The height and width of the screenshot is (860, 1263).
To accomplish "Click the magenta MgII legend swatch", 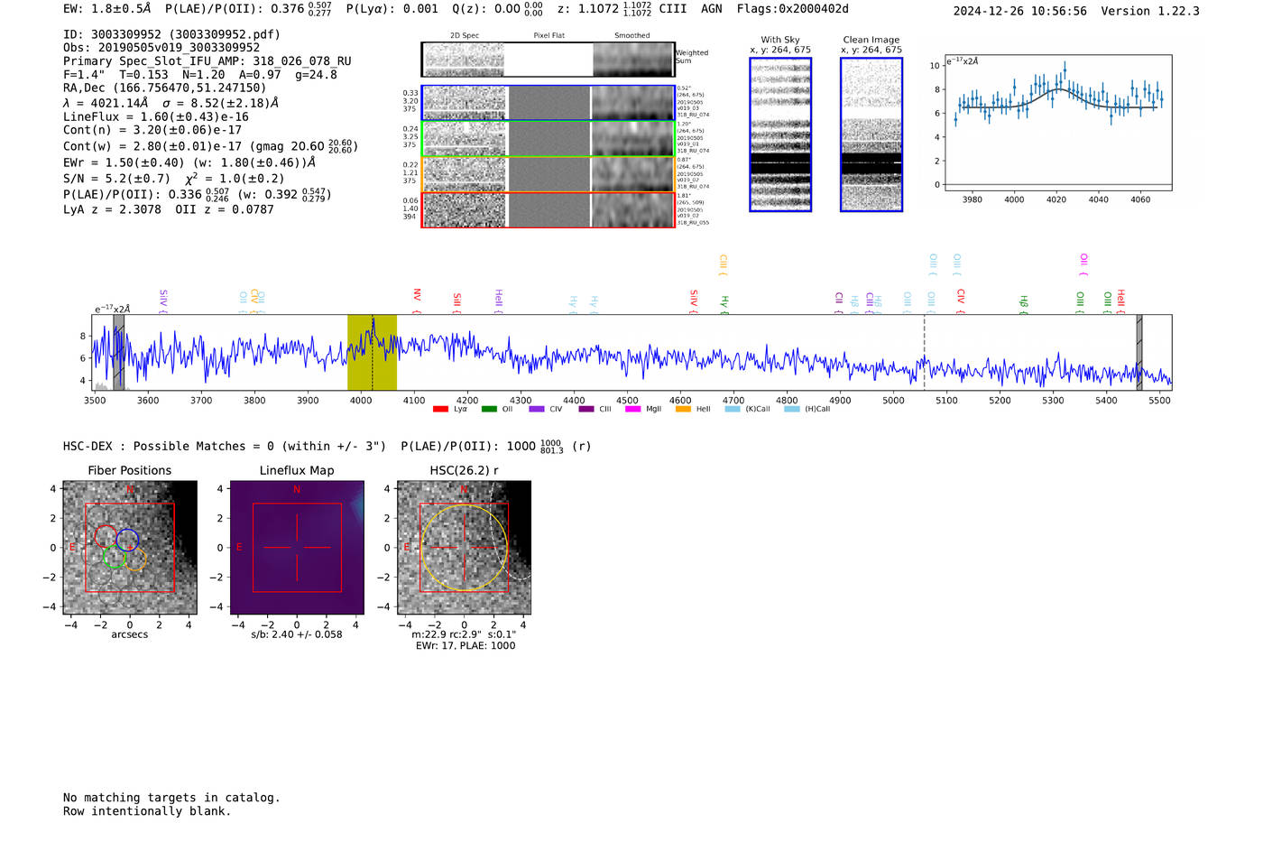I will pyautogui.click(x=632, y=409).
